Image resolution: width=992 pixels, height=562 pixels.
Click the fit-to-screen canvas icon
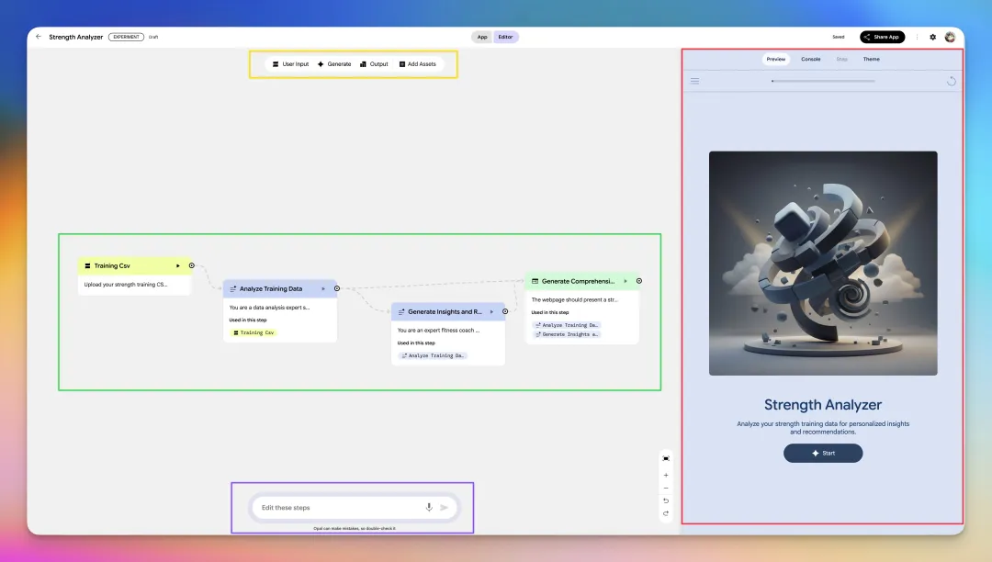tap(666, 458)
